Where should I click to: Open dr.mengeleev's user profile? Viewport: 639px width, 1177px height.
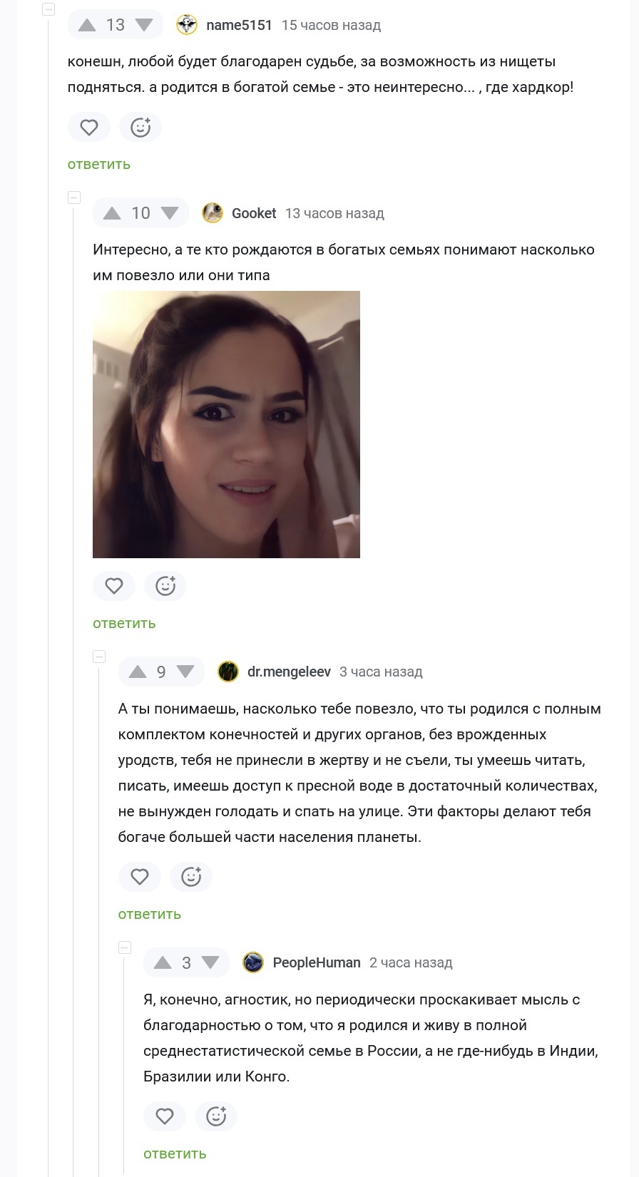coord(289,672)
